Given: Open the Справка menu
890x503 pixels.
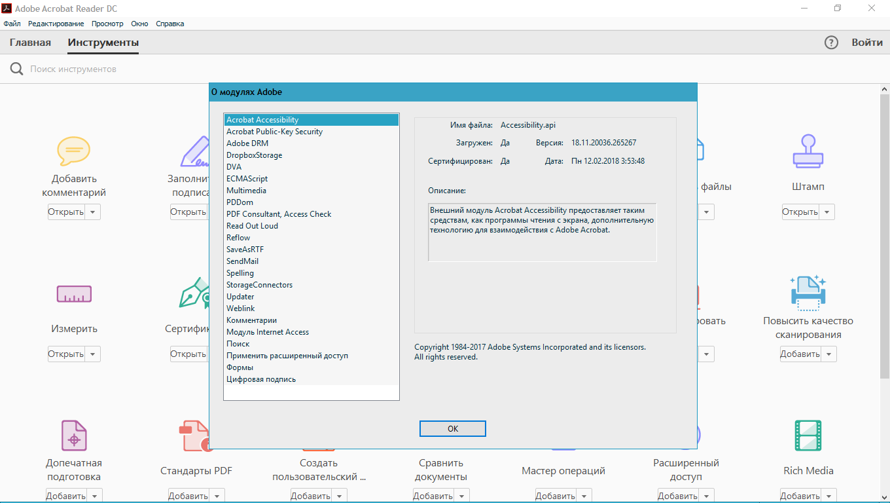Looking at the screenshot, I should (169, 24).
